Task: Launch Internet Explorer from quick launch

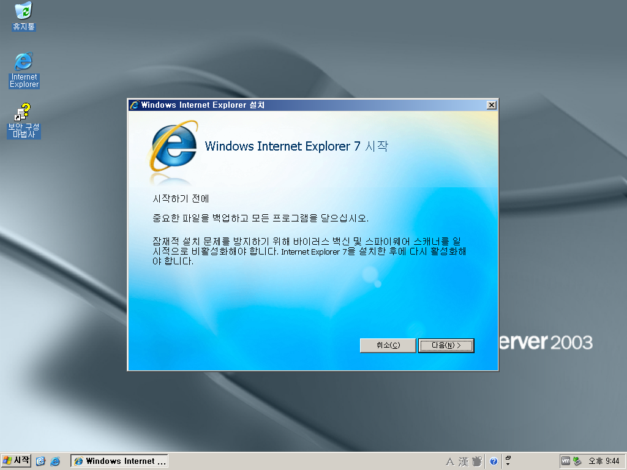Action: tap(54, 461)
